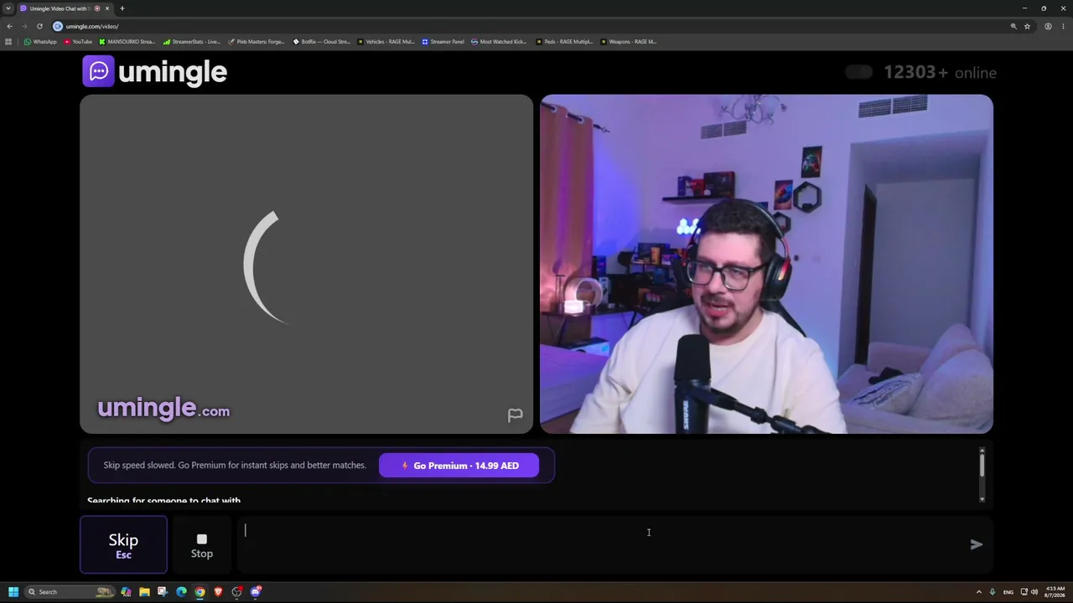
Task: Open the Streamer Panel bookmark
Action: point(443,41)
